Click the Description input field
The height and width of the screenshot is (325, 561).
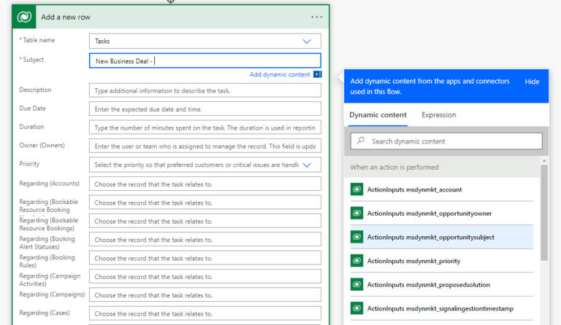(x=205, y=90)
